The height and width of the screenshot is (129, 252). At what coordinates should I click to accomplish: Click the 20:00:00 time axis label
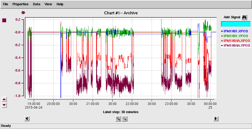tap(53, 104)
